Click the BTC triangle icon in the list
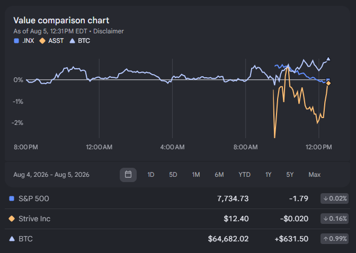 [x=12, y=239]
